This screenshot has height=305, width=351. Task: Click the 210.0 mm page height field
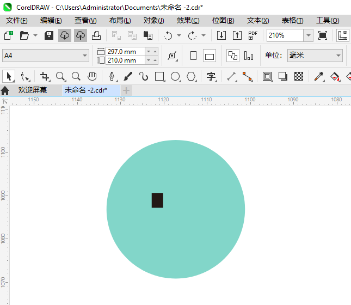point(125,60)
